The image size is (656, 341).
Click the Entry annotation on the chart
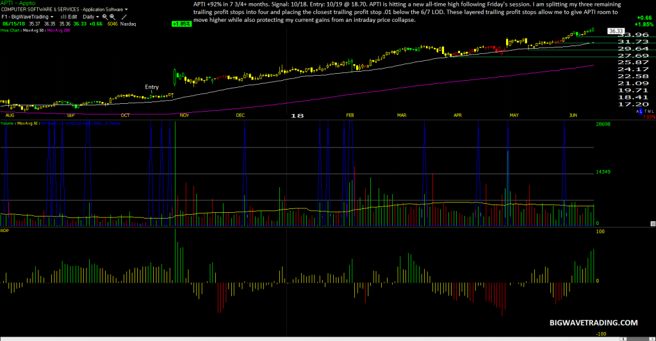coord(152,87)
